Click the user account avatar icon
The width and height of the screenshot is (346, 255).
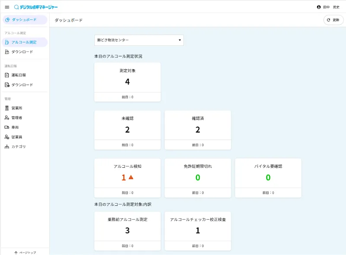click(x=319, y=7)
